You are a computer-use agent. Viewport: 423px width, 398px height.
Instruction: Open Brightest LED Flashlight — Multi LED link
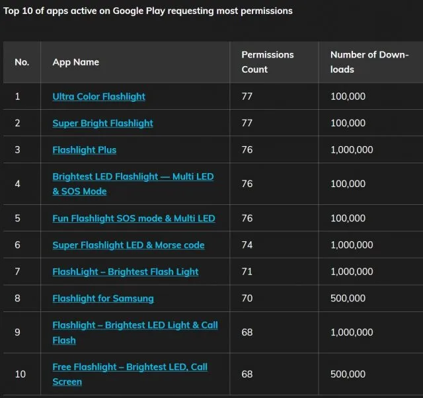coord(133,184)
